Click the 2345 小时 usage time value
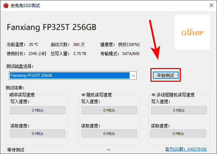The image size is (217, 154). coord(37,54)
